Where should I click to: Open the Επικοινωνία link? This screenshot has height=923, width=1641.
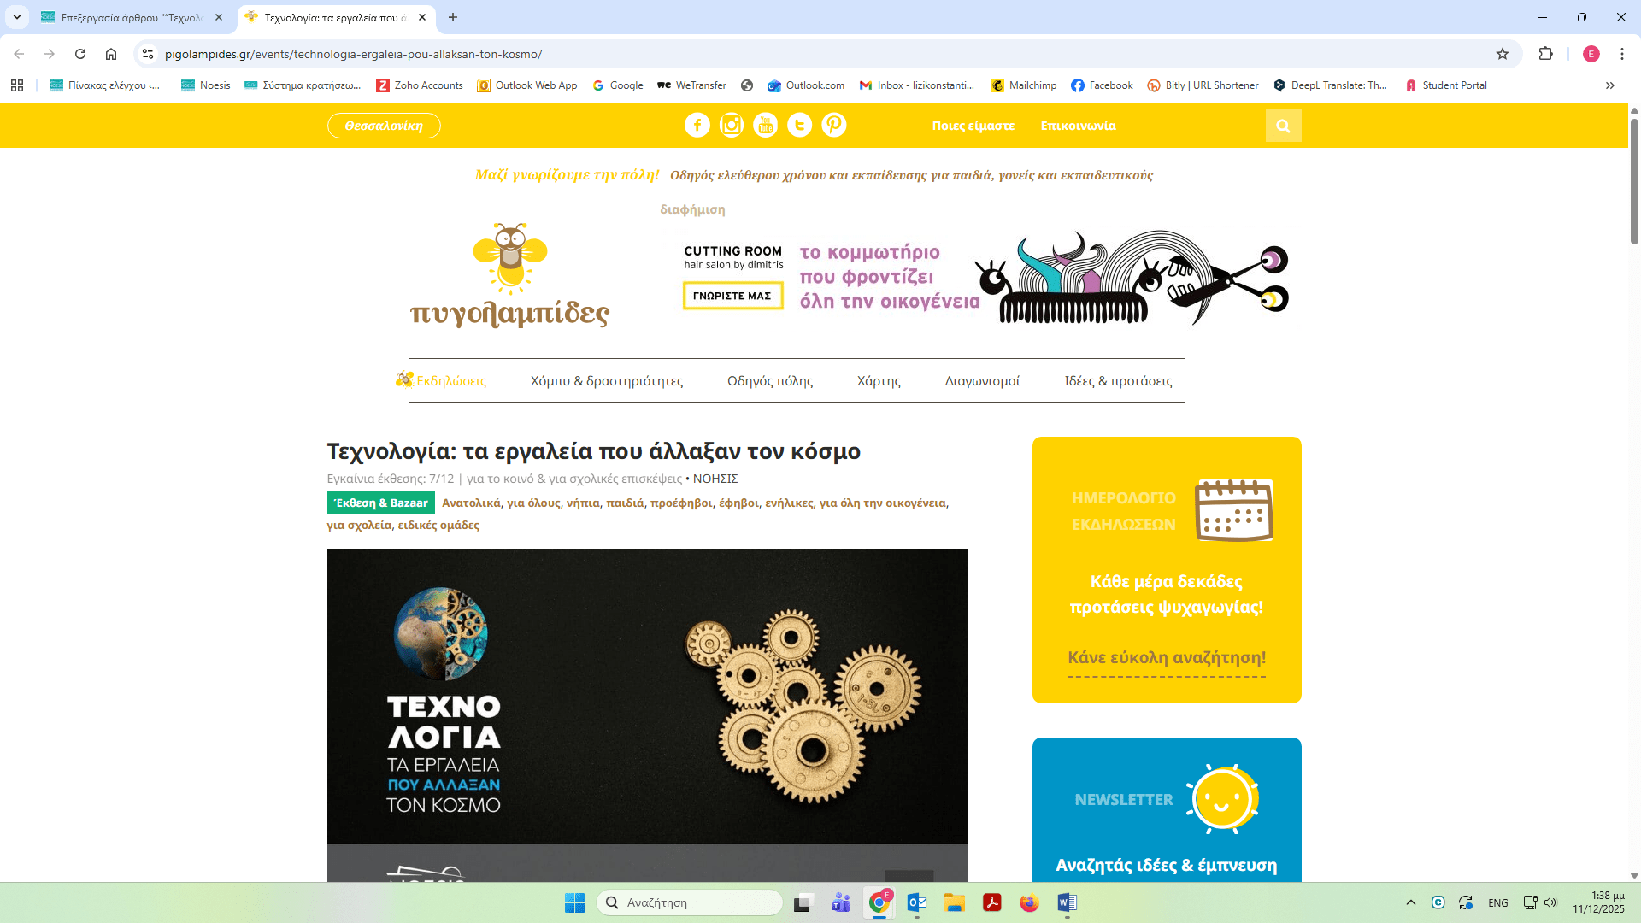(x=1078, y=126)
